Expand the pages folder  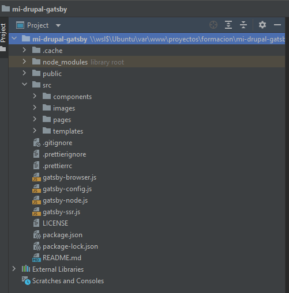(35, 119)
